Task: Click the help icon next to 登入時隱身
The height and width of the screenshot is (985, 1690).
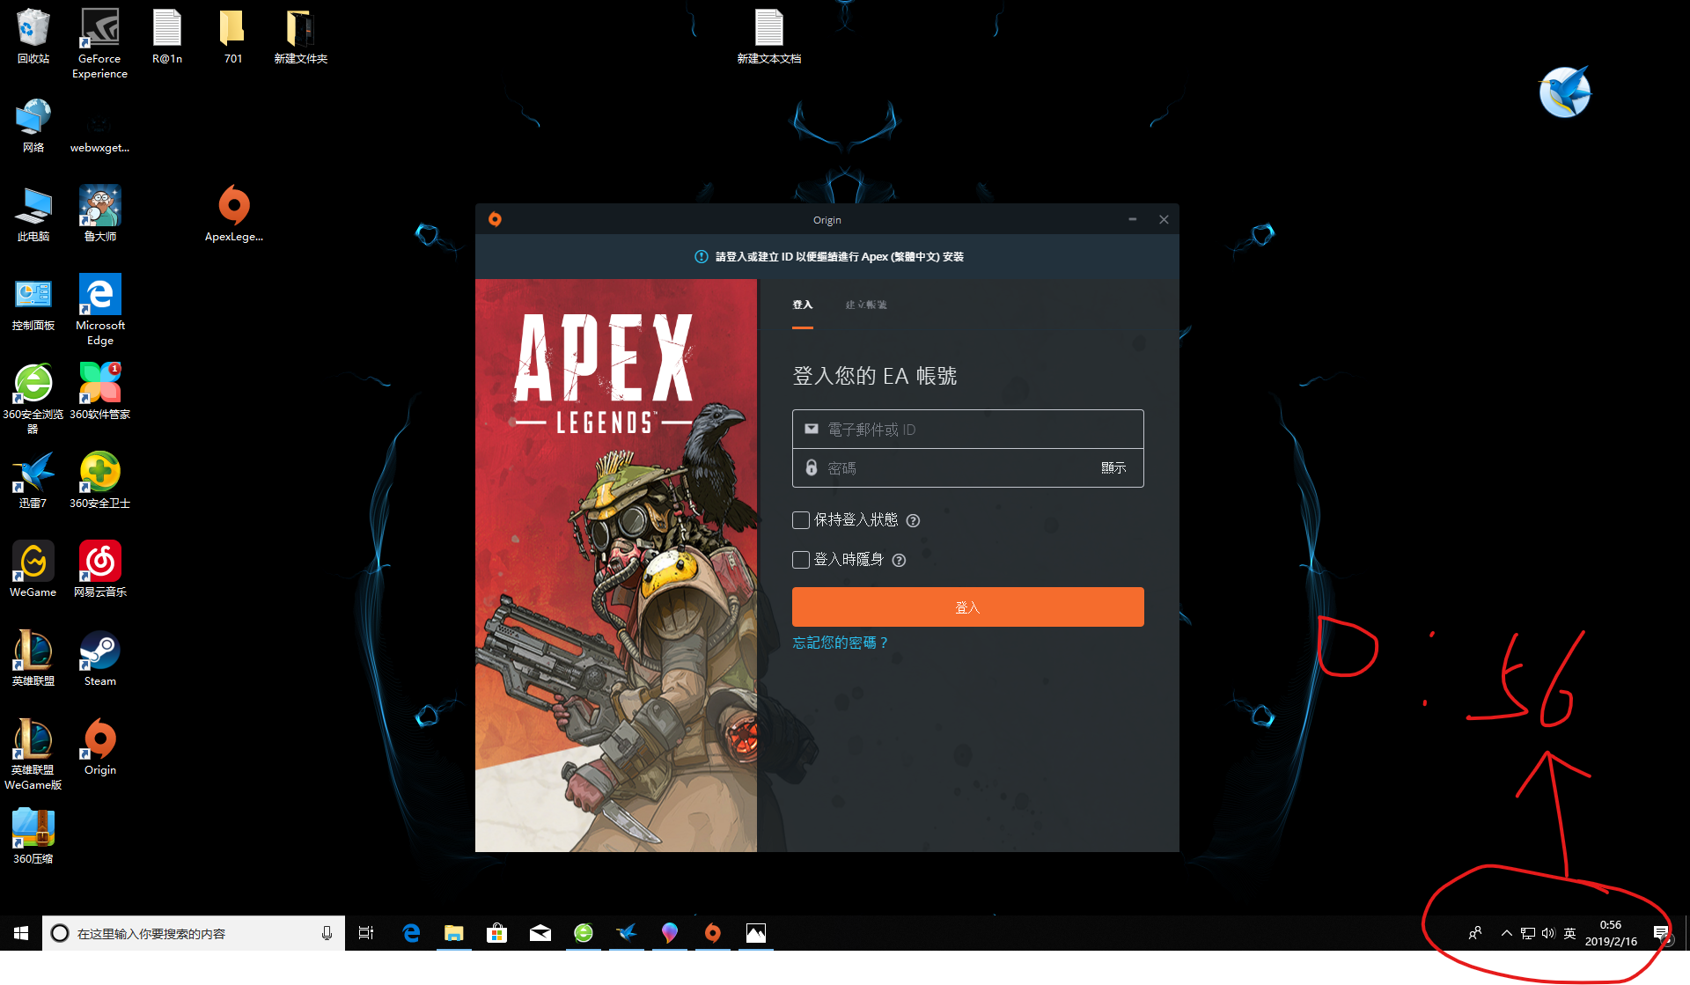Action: [x=899, y=560]
